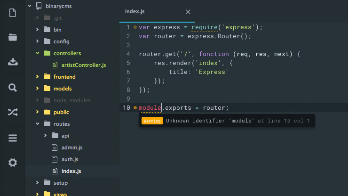Screen dimensions: 348x196
Task: Click the artistController.js file icon
Action: [x=55, y=65]
